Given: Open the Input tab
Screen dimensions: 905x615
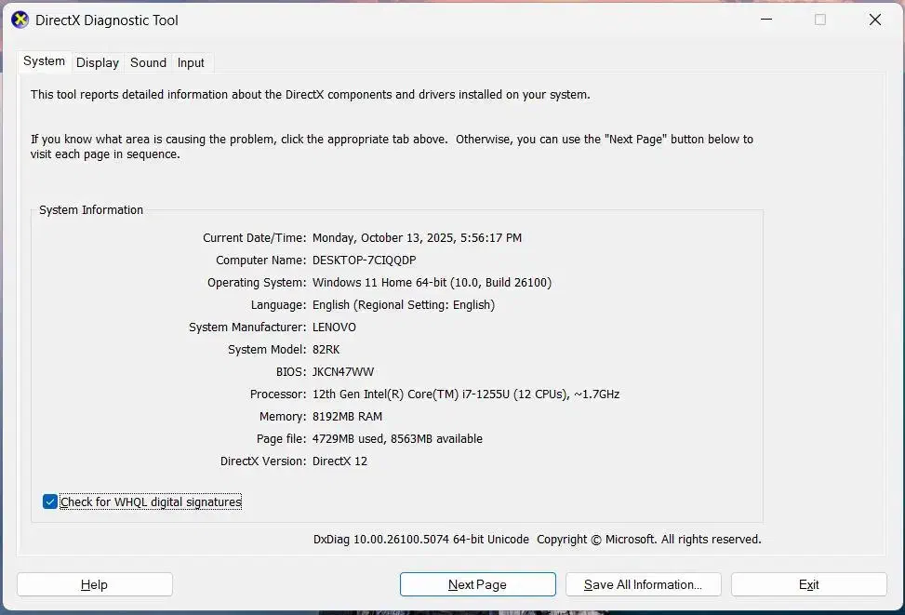Looking at the screenshot, I should tap(191, 62).
